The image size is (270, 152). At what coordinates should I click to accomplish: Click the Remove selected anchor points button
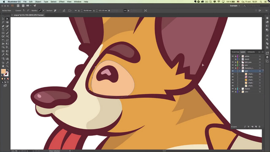tap(55, 11)
